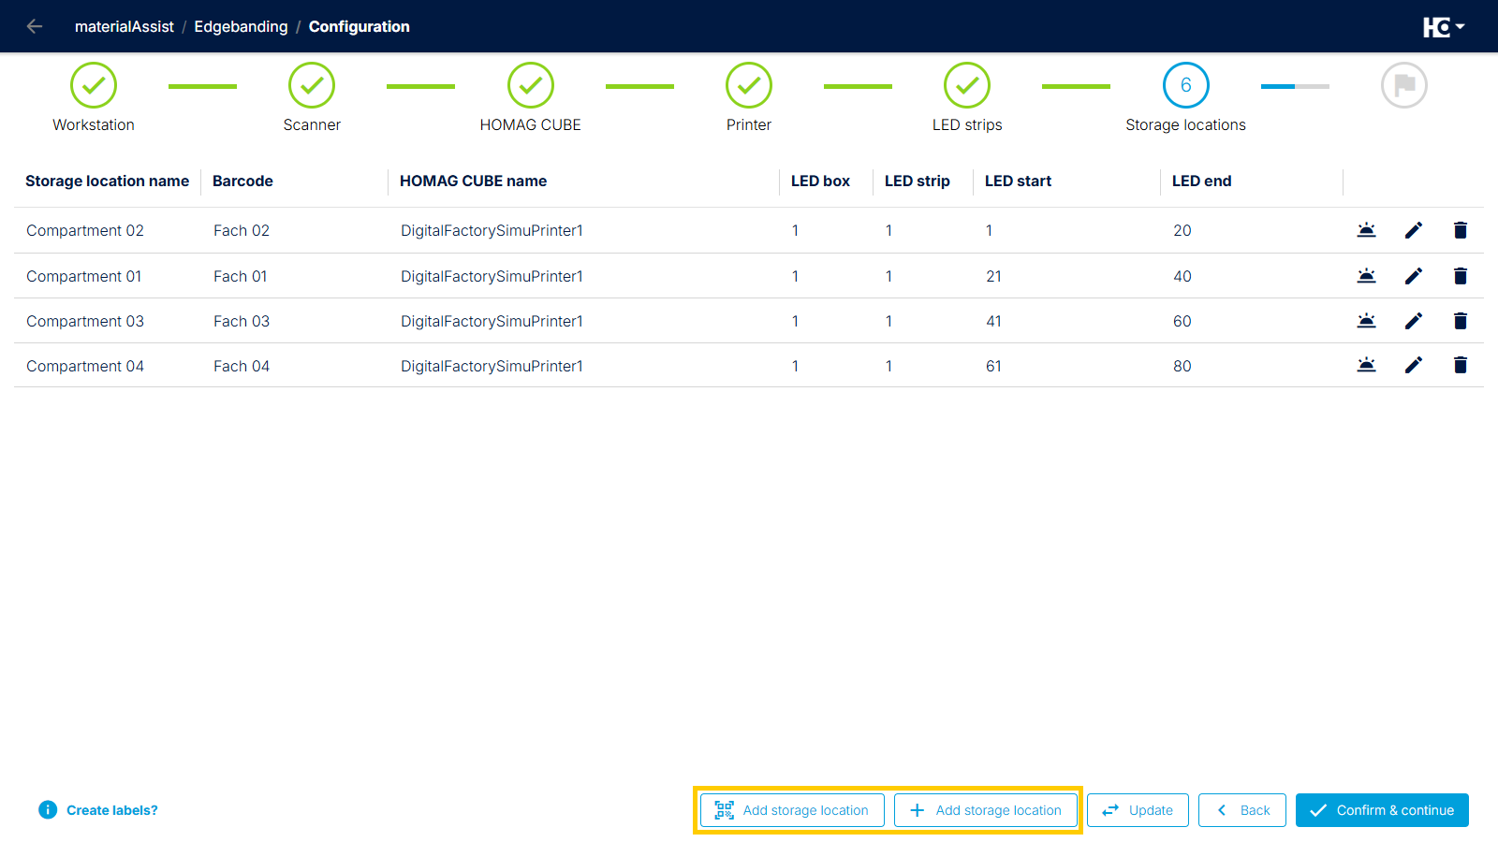The image size is (1498, 842).
Task: Click the LED end column header
Action: click(x=1201, y=181)
